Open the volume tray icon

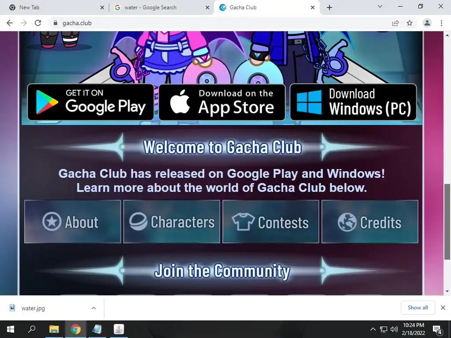pyautogui.click(x=394, y=329)
